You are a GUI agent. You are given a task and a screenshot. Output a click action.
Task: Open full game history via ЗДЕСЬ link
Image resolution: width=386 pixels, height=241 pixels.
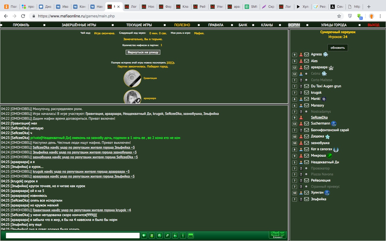(x=170, y=63)
